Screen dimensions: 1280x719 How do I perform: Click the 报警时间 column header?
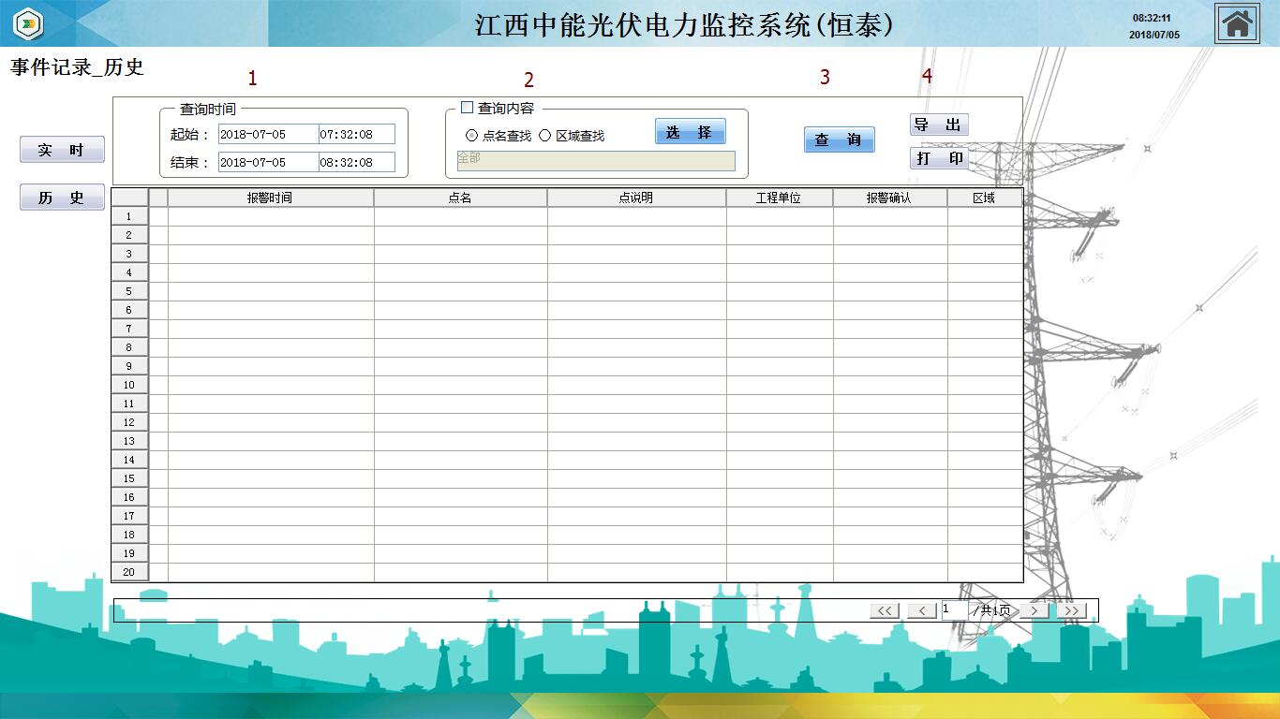point(270,198)
